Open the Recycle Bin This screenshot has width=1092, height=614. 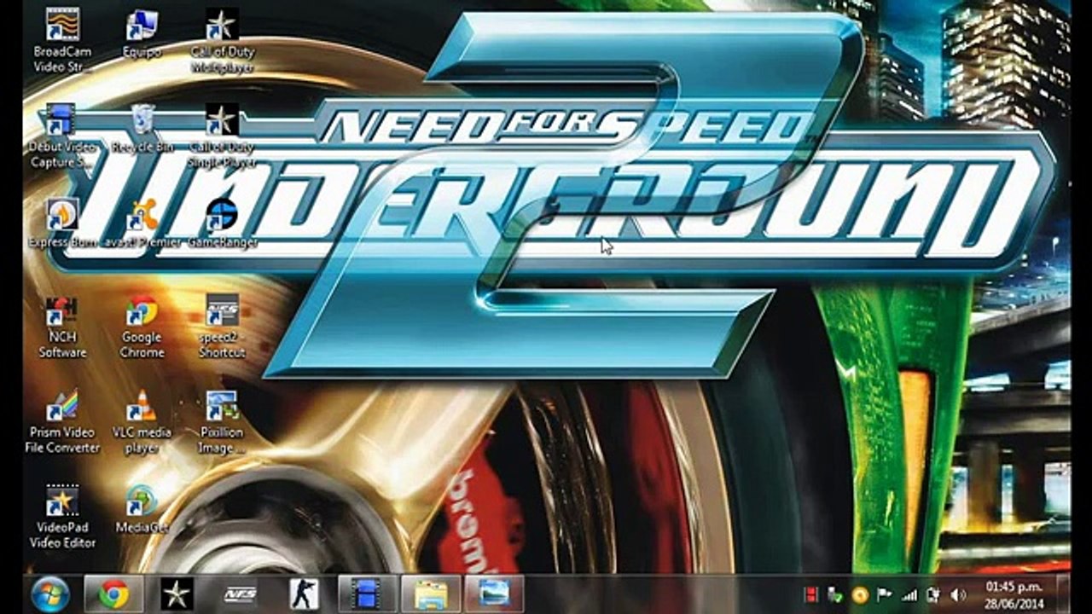point(142,129)
